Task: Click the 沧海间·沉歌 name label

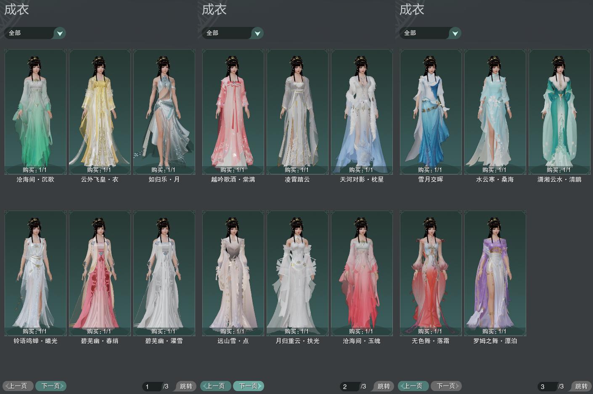Action: [x=35, y=180]
